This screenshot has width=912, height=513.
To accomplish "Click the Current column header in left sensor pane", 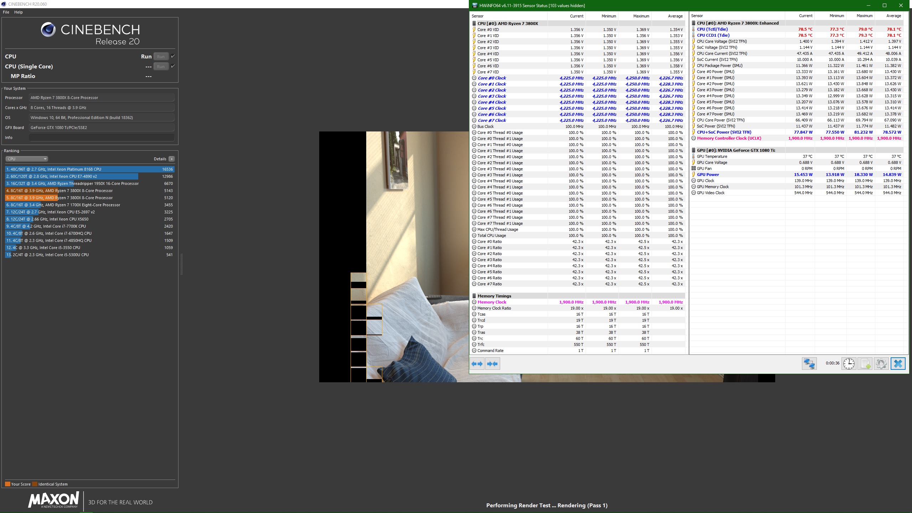I will click(576, 16).
